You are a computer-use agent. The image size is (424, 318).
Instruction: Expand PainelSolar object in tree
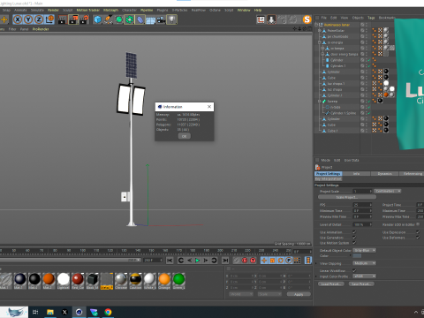click(320, 31)
